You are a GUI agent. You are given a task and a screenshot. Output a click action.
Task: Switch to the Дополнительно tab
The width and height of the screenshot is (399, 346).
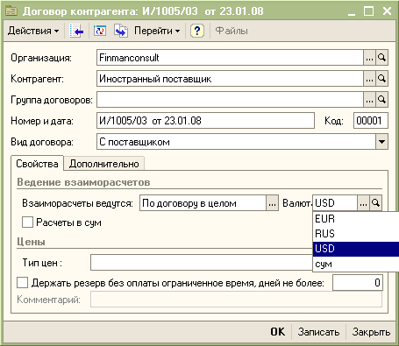coord(104,164)
